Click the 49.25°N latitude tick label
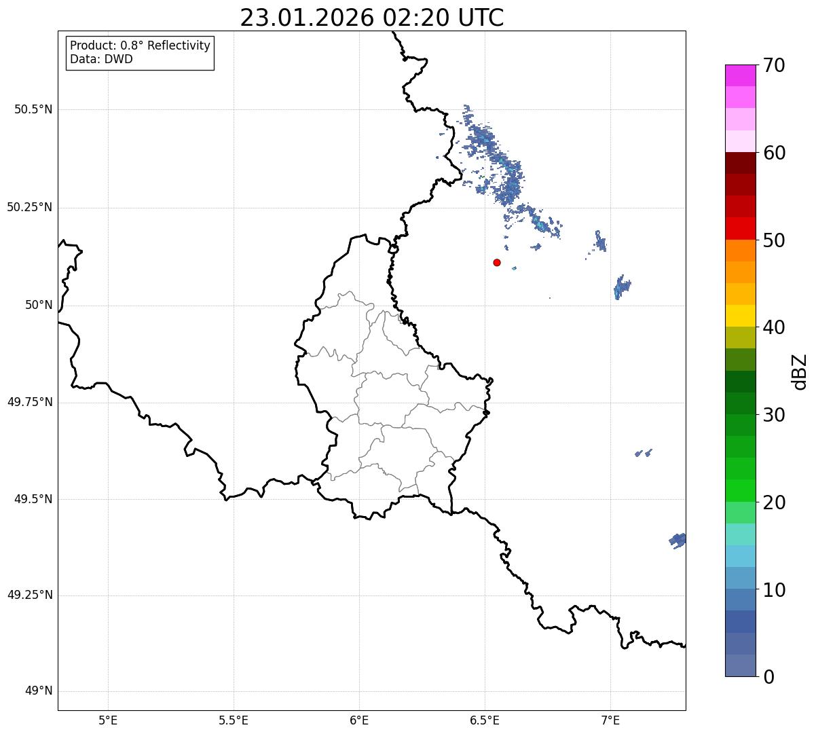 click(29, 595)
